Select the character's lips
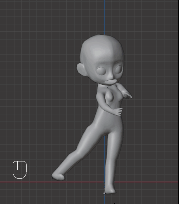Image resolution: width=179 pixels, height=204 pixels. point(112,82)
